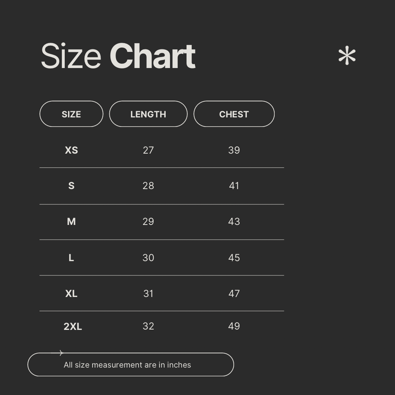Click the S chest value 41
Image resolution: width=395 pixels, height=395 pixels.
point(234,186)
